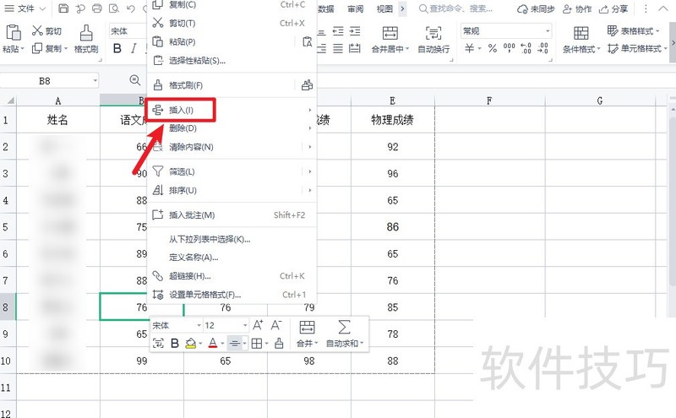
Task: Open the 表格样式 table style dropdown
Action: (633, 30)
